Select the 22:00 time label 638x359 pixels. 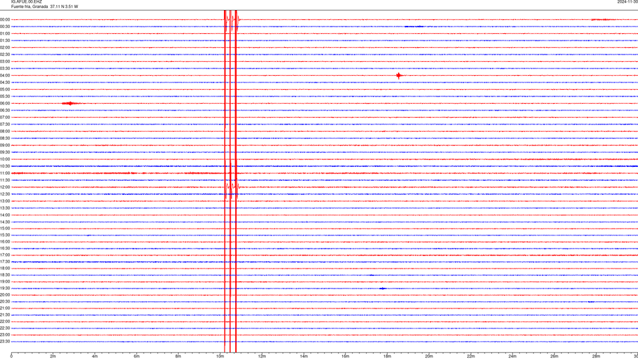coord(5,322)
